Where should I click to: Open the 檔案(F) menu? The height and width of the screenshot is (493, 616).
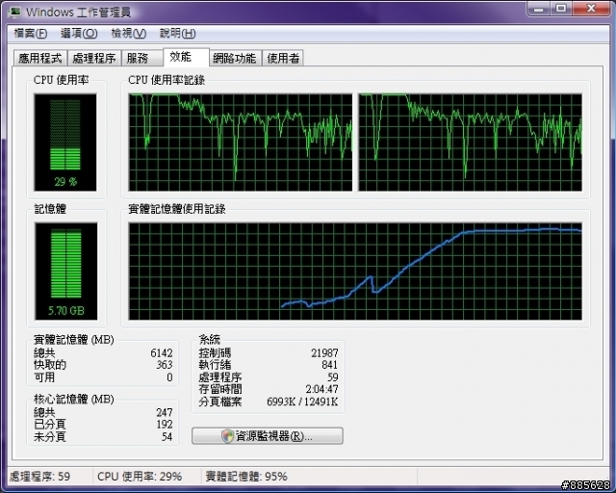click(x=30, y=34)
